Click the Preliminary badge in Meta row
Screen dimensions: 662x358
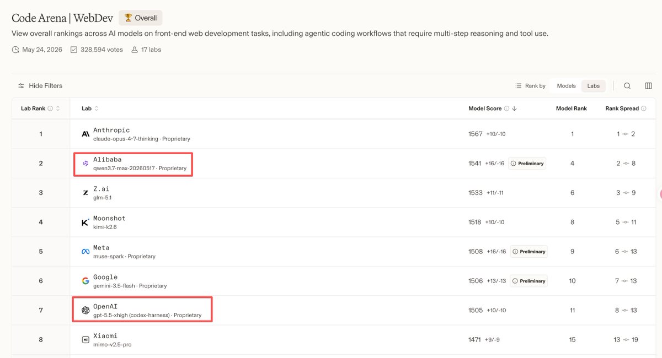(x=528, y=252)
